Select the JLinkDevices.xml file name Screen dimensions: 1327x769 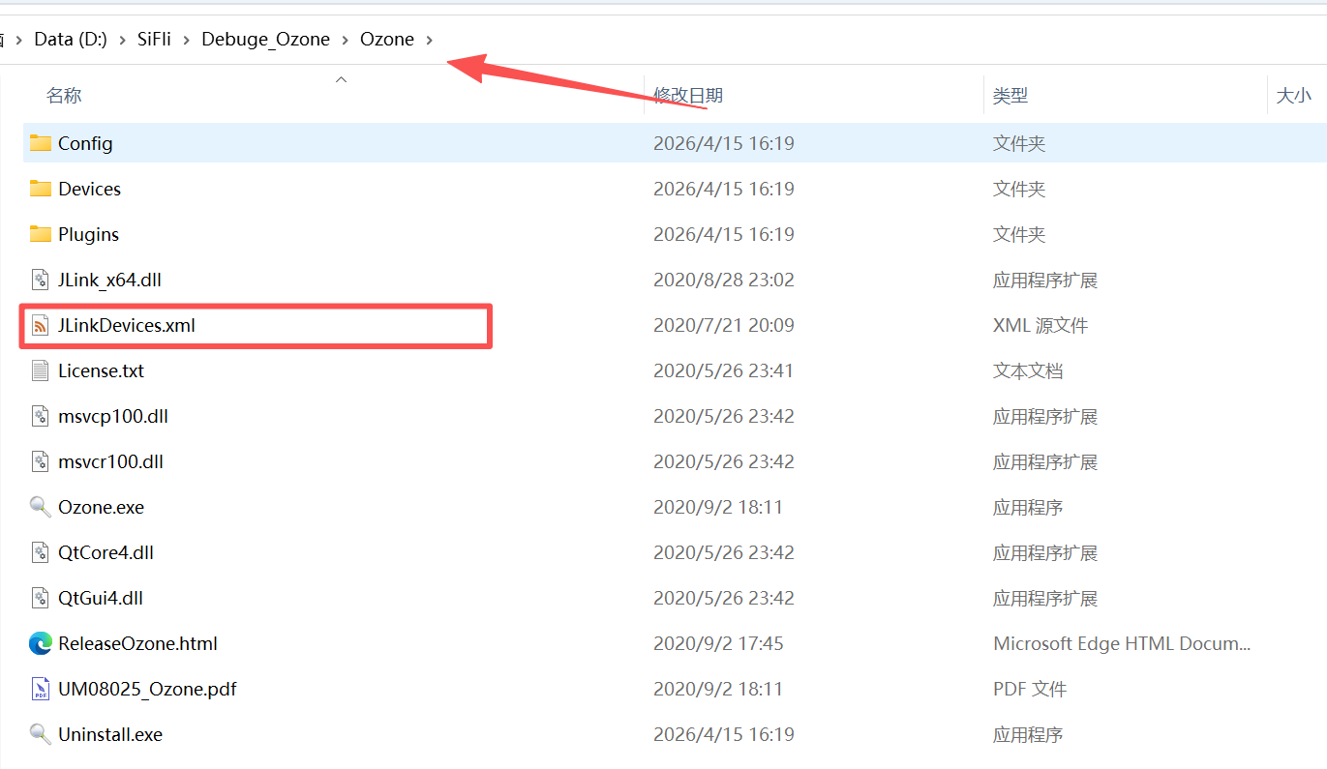tap(127, 325)
